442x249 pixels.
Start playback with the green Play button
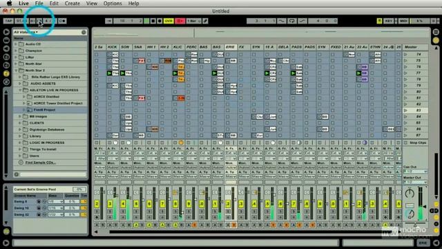pyautogui.click(x=146, y=21)
